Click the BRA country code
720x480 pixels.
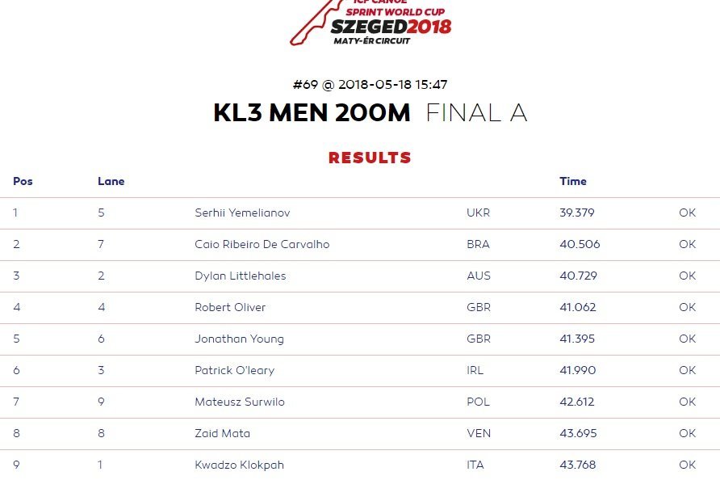(478, 245)
